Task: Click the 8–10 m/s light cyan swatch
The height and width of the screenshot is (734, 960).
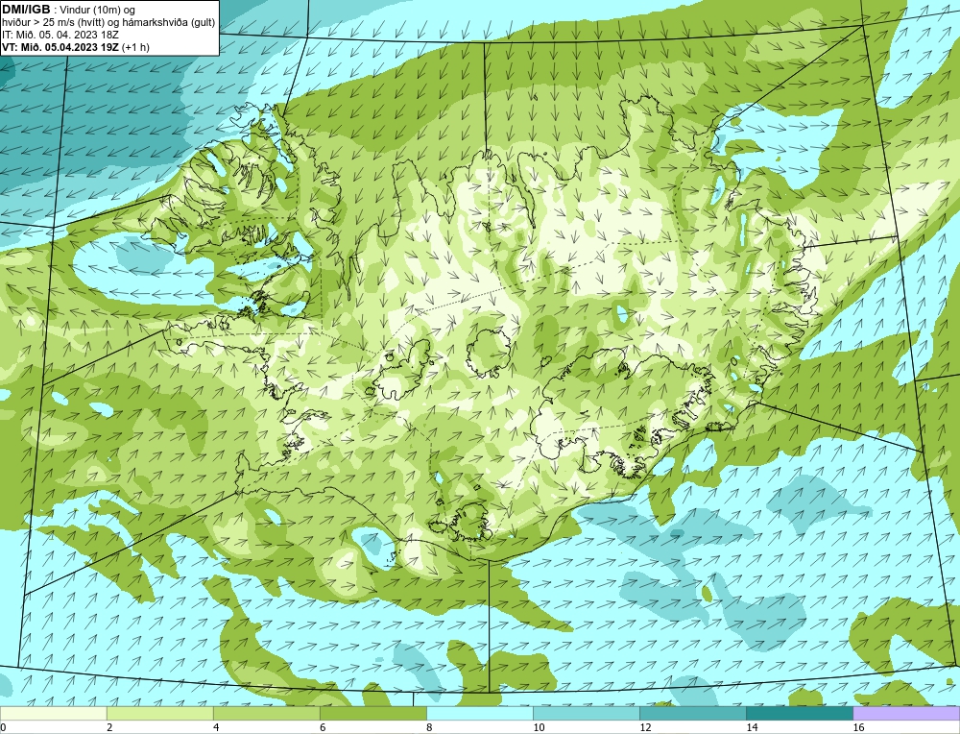Action: click(480, 713)
